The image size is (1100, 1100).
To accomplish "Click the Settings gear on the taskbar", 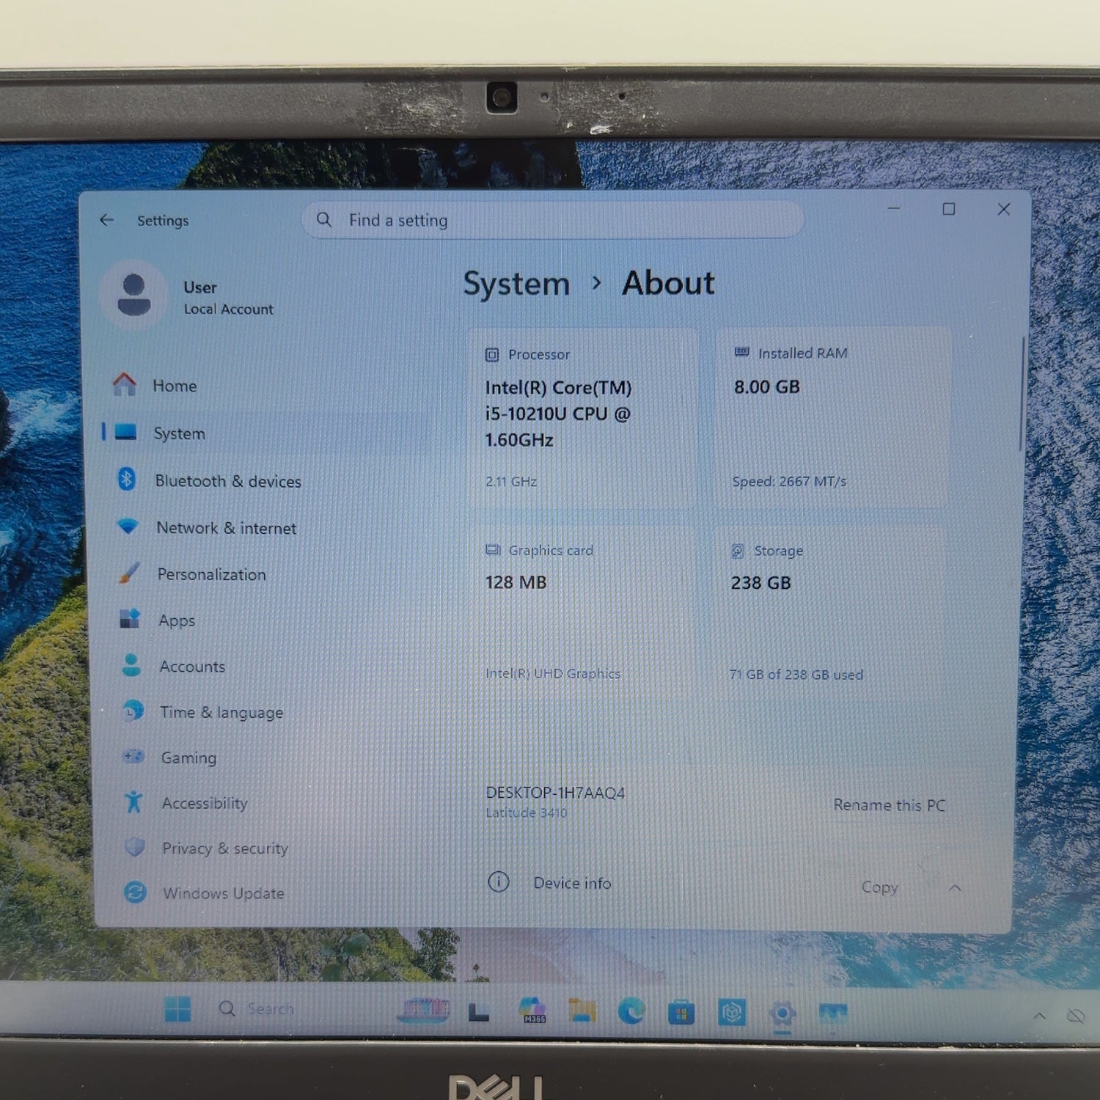I will [x=782, y=1013].
